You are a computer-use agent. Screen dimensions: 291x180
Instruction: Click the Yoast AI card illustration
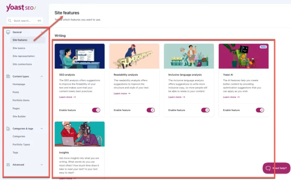(x=244, y=56)
